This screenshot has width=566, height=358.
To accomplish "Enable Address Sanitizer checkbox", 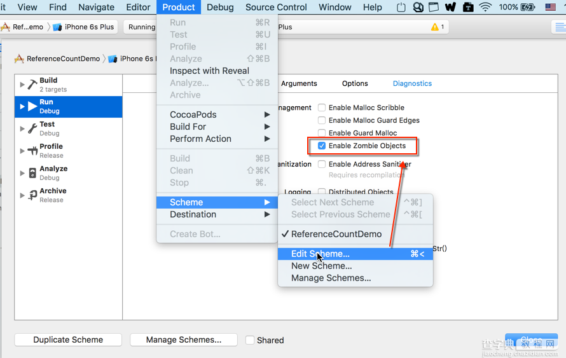I will tap(322, 164).
